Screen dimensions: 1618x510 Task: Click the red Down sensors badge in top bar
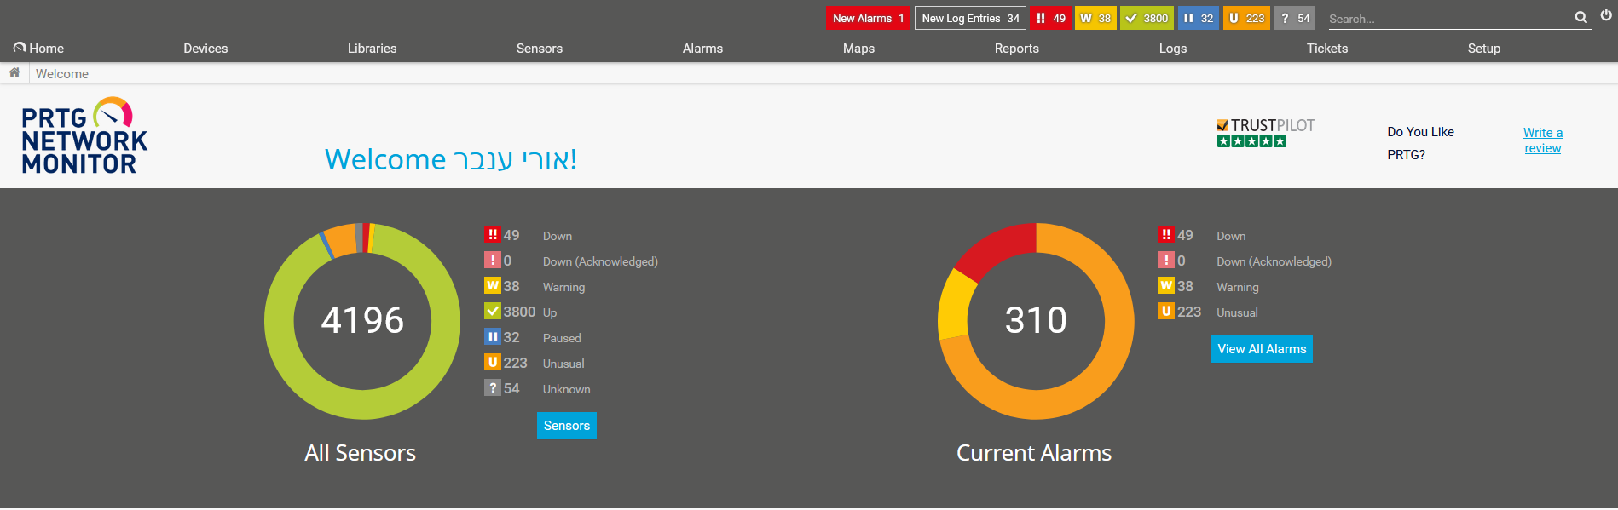(1050, 18)
